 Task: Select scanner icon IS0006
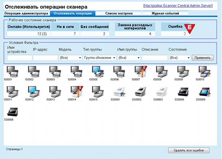(119, 72)
